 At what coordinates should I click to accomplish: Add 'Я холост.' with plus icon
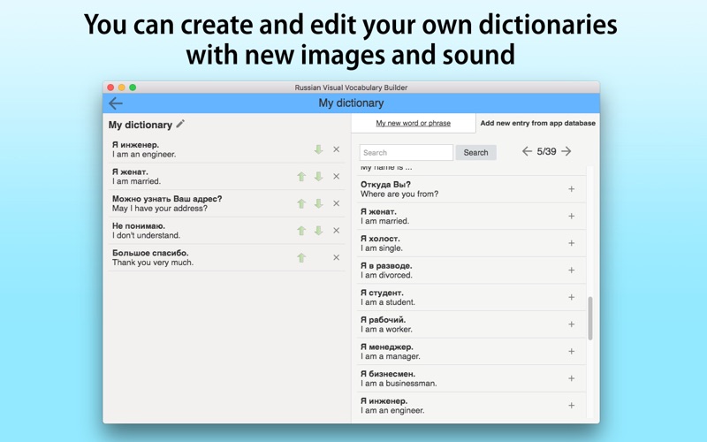(x=571, y=243)
